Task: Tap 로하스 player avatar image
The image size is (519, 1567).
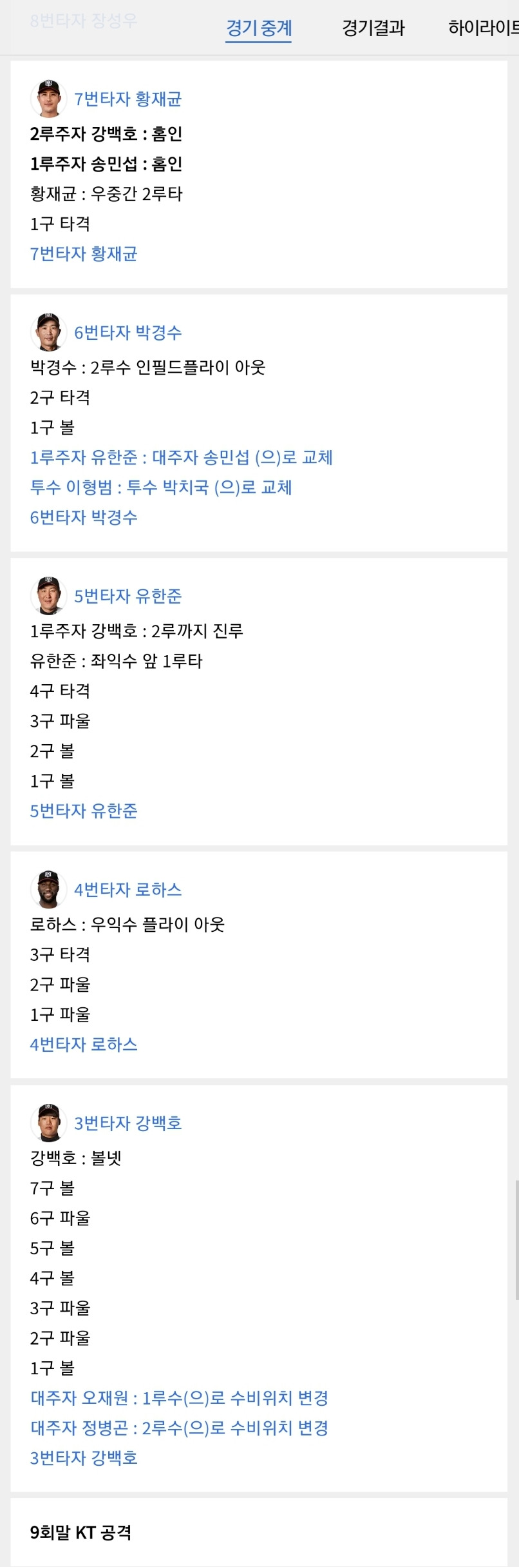Action: point(48,889)
